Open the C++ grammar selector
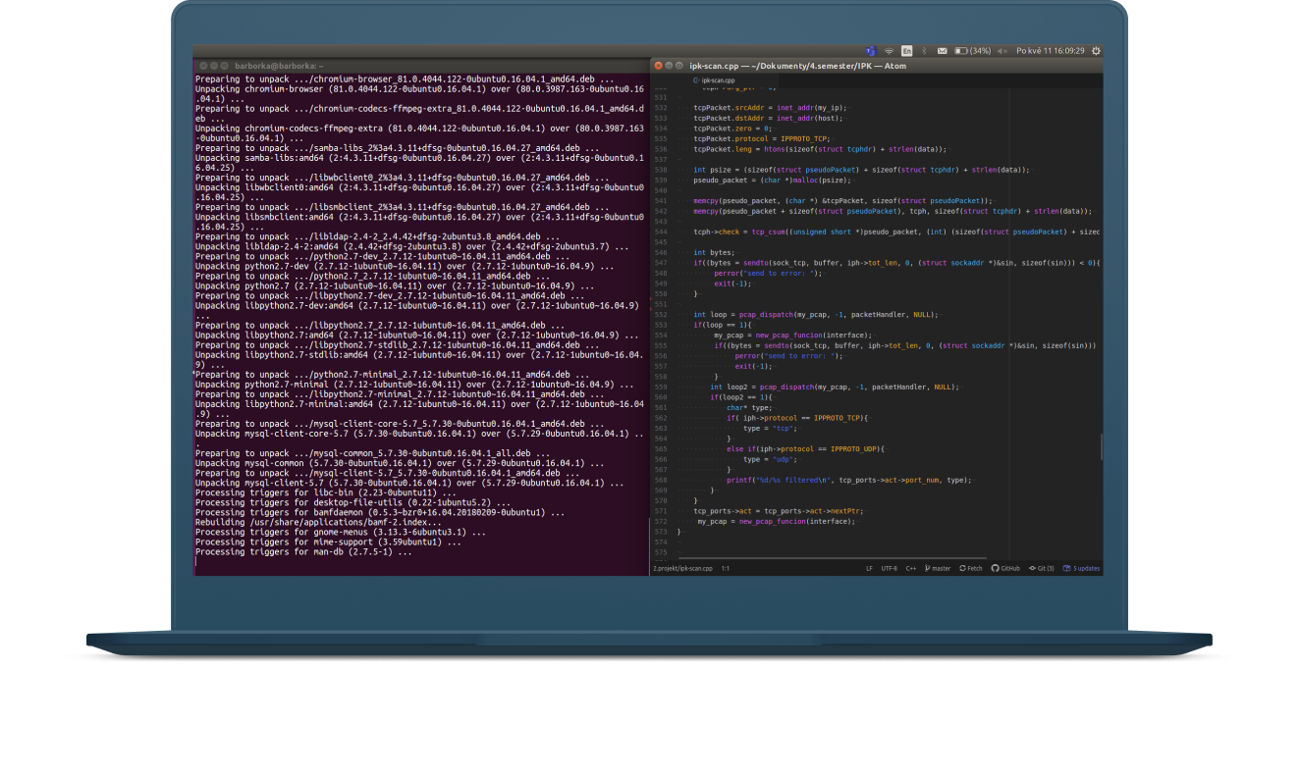 [x=910, y=568]
